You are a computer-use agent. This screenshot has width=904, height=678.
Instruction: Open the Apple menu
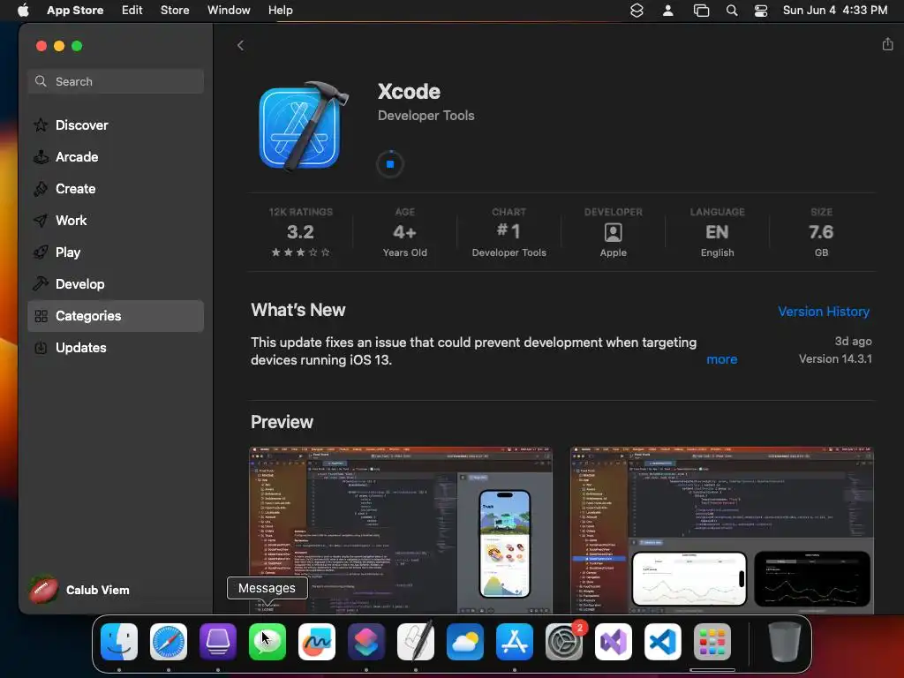(x=23, y=11)
